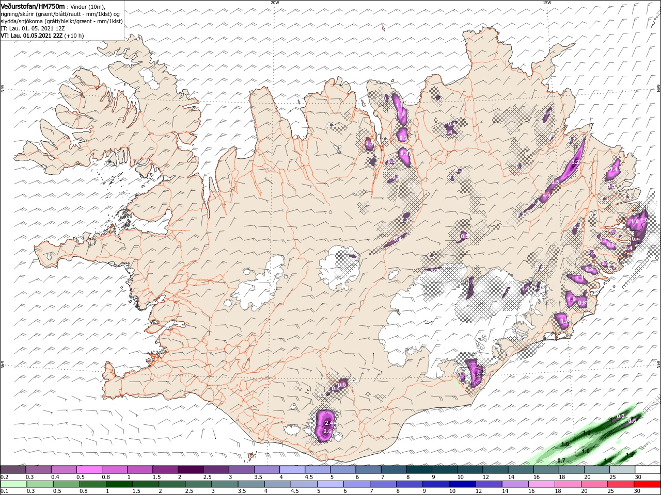The width and height of the screenshot is (661, 495).
Task: Click the 'IT: Lau. 01. 05. 2021 12Z' line
Action: point(33,28)
